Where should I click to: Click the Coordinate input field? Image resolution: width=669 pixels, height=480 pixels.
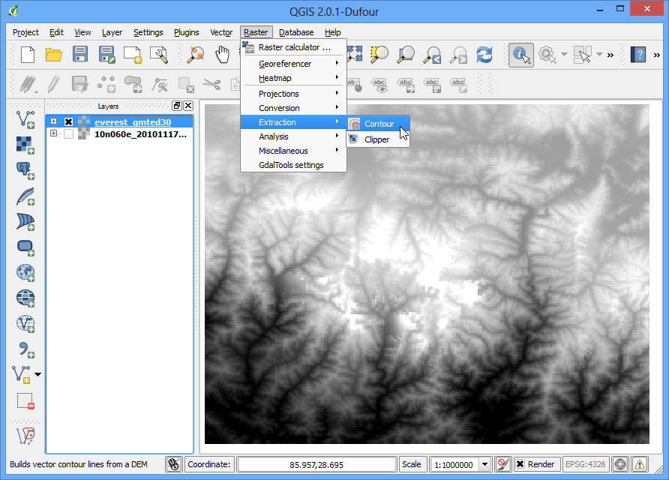tap(316, 464)
